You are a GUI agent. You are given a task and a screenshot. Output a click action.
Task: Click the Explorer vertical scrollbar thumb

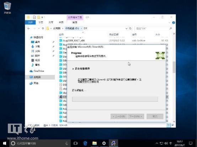pyautogui.click(x=174, y=67)
